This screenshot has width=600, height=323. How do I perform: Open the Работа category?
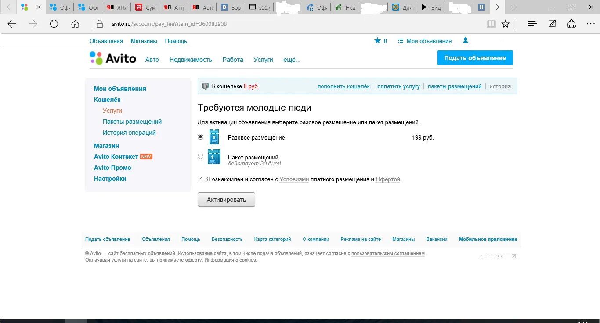click(x=233, y=60)
